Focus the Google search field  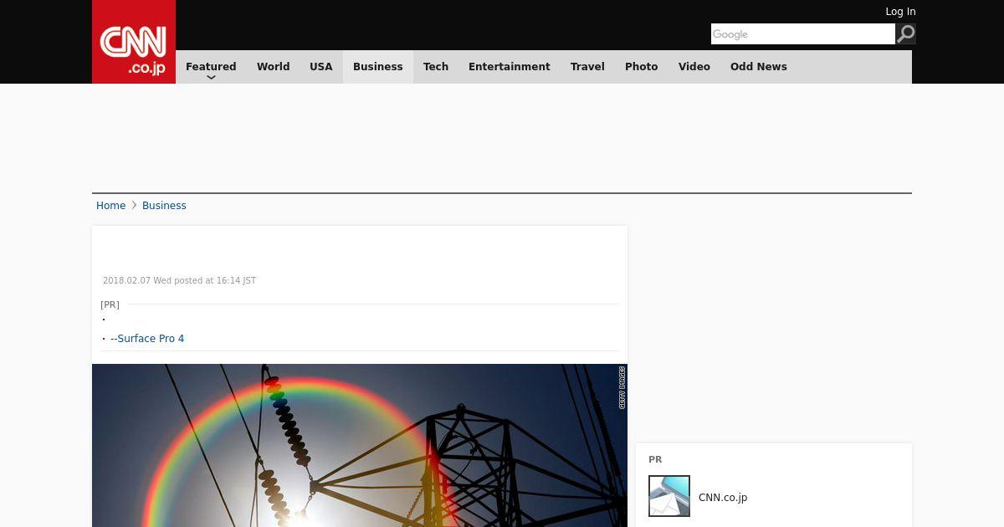click(x=802, y=34)
